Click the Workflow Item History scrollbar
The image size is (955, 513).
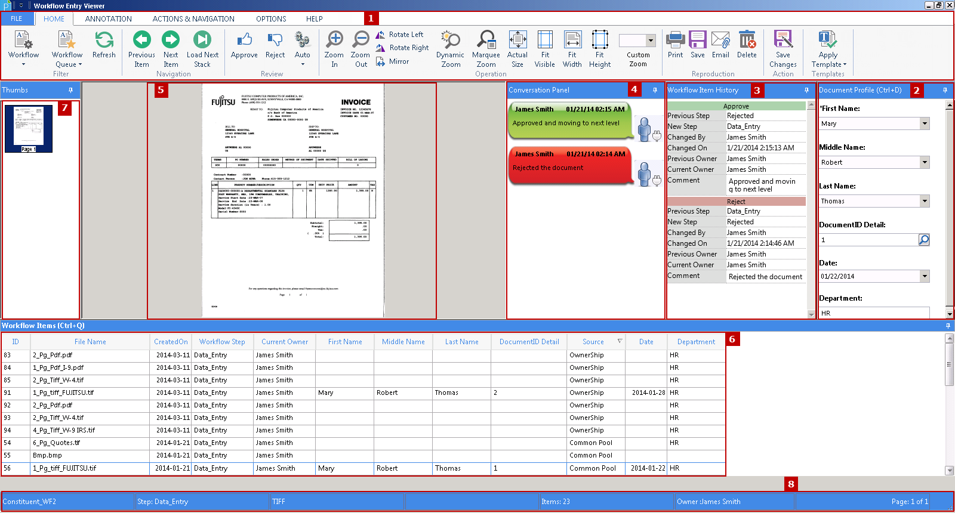811,209
